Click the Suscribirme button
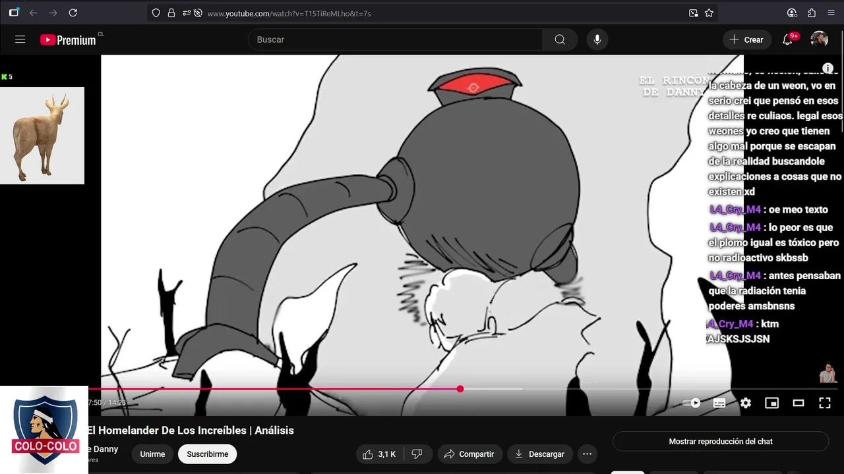This screenshot has height=474, width=844. 207,454
